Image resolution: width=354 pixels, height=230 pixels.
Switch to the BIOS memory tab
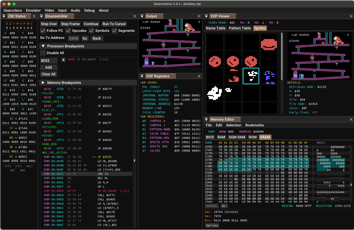[x=210, y=137]
